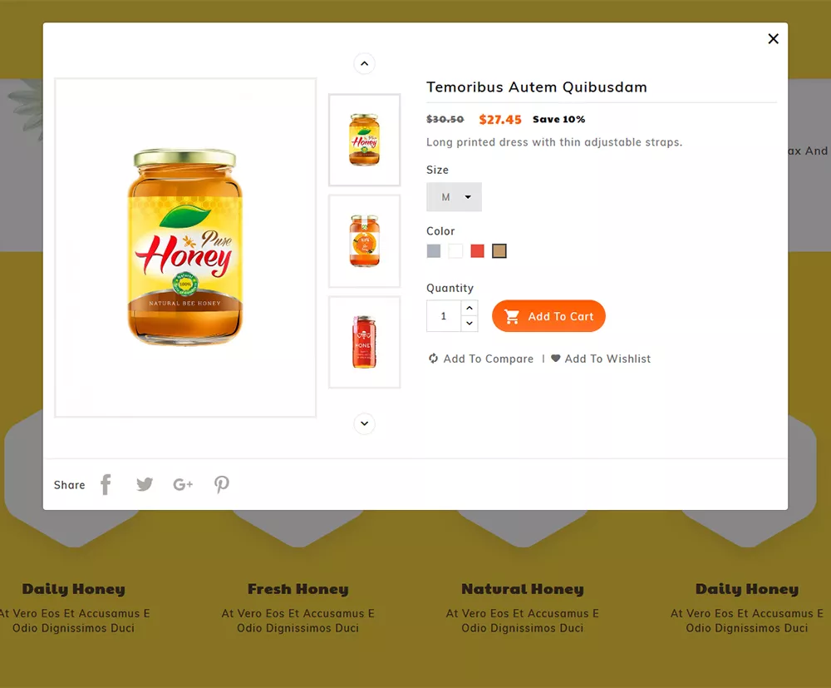Open the Size dropdown showing M
The width and height of the screenshot is (831, 688).
click(454, 197)
